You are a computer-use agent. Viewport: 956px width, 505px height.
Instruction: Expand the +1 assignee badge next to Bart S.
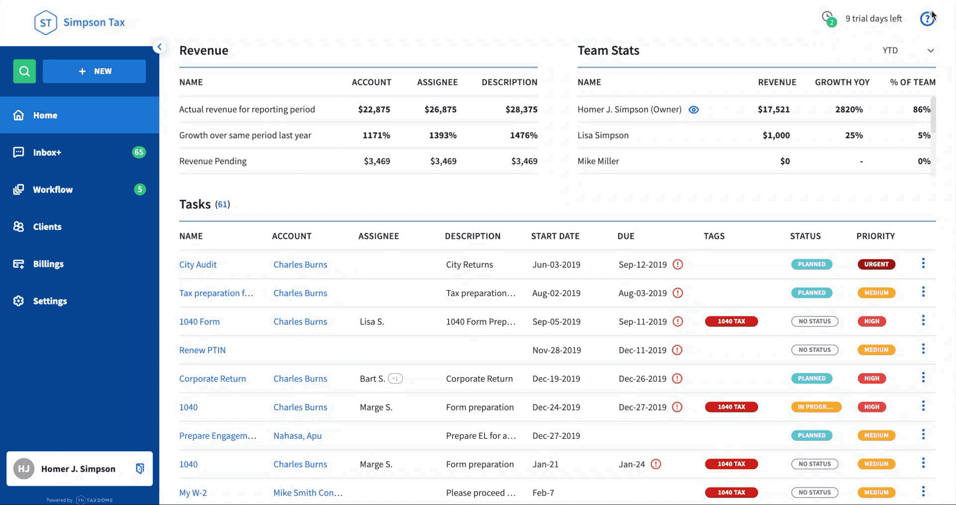click(x=395, y=379)
